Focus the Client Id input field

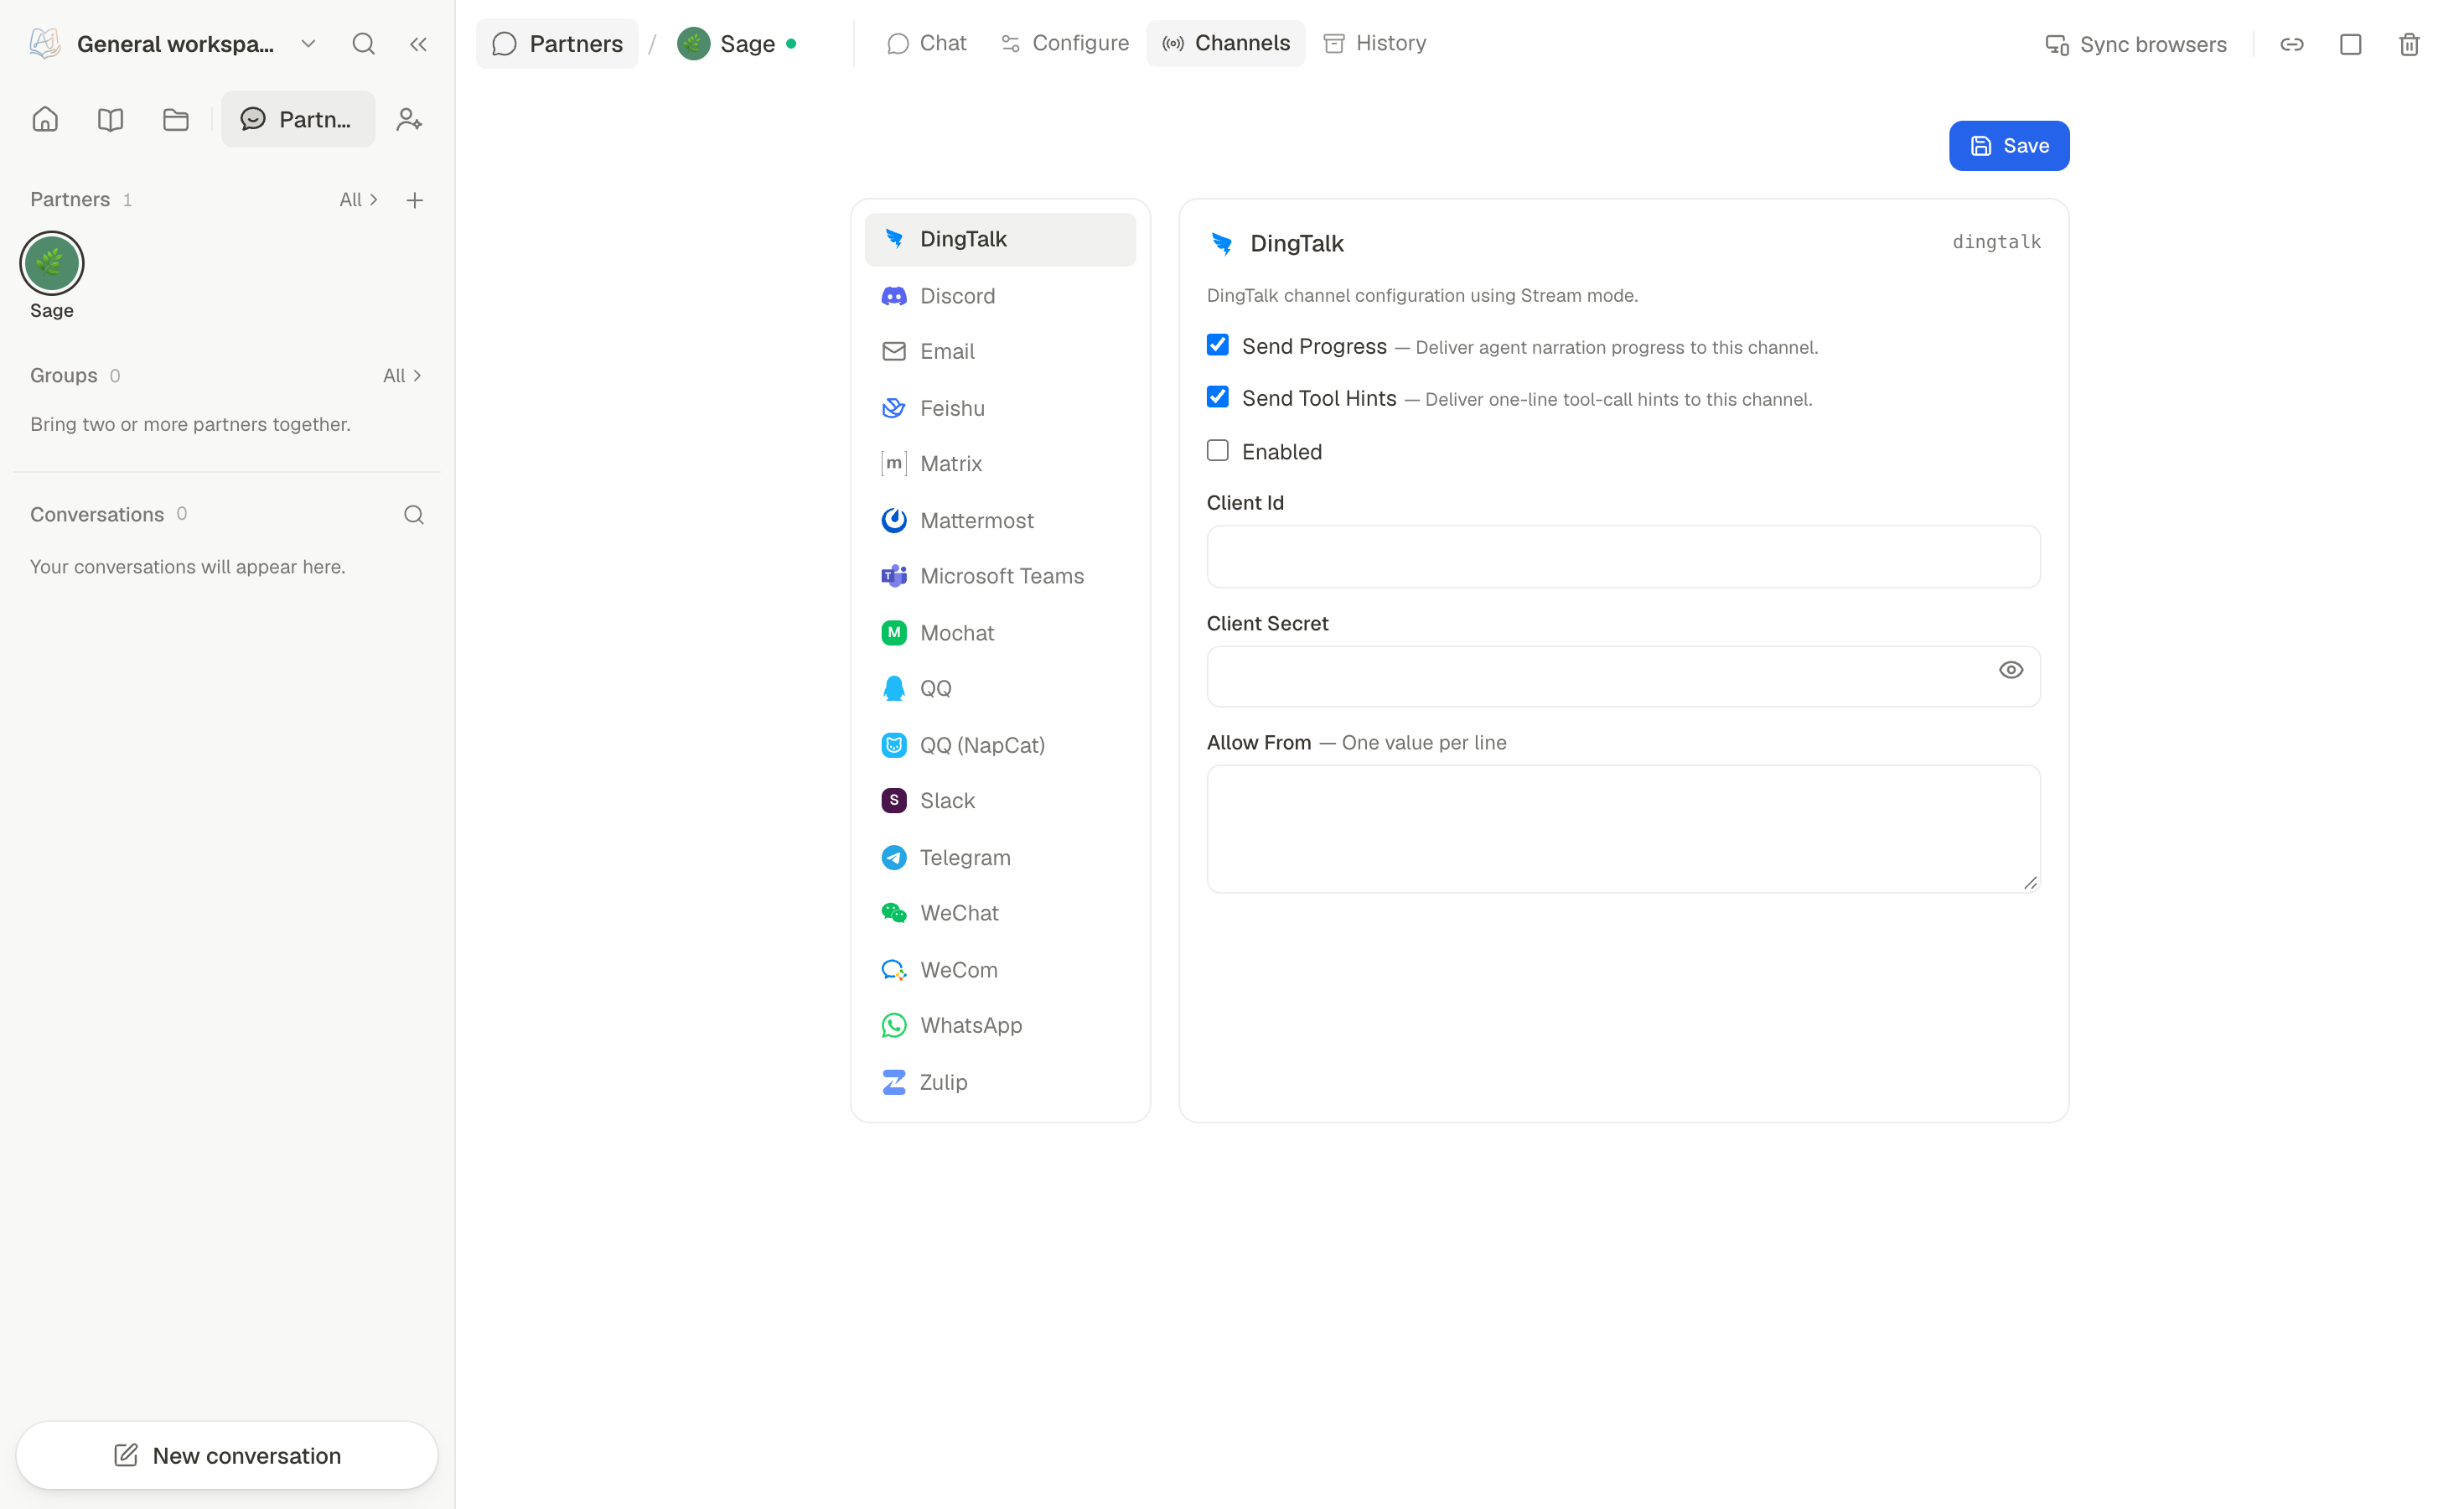[x=1623, y=557]
